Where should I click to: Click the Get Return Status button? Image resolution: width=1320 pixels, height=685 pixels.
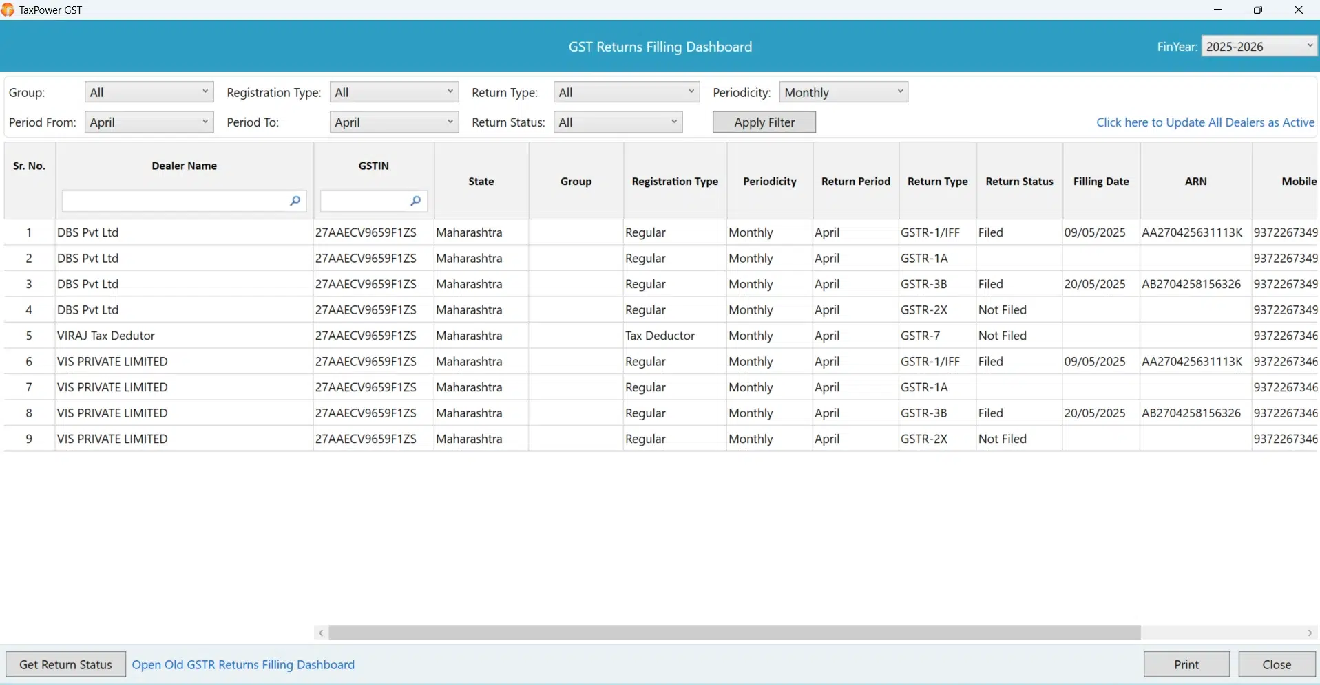[x=65, y=664]
